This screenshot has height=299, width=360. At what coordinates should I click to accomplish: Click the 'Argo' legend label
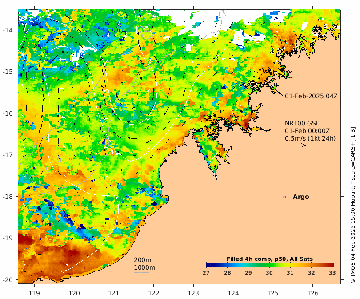pos(301,197)
